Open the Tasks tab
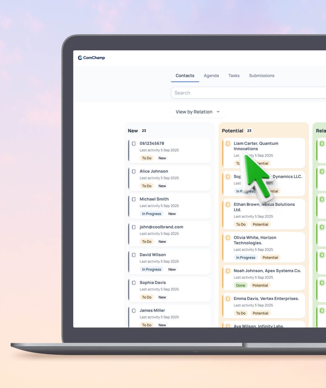Image resolution: width=326 pixels, height=388 pixels. [234, 76]
